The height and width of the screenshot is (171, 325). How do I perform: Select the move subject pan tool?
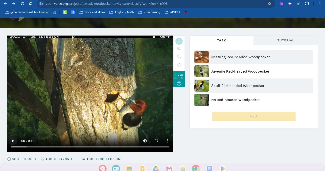(x=179, y=41)
